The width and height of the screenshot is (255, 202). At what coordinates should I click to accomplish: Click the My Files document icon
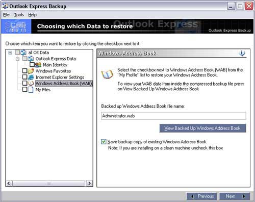(x=31, y=90)
